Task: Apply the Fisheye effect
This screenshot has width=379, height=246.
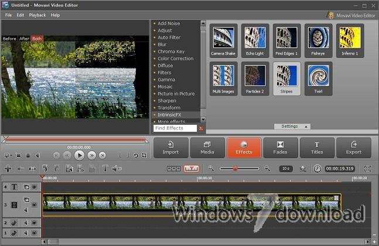Action: pos(318,40)
